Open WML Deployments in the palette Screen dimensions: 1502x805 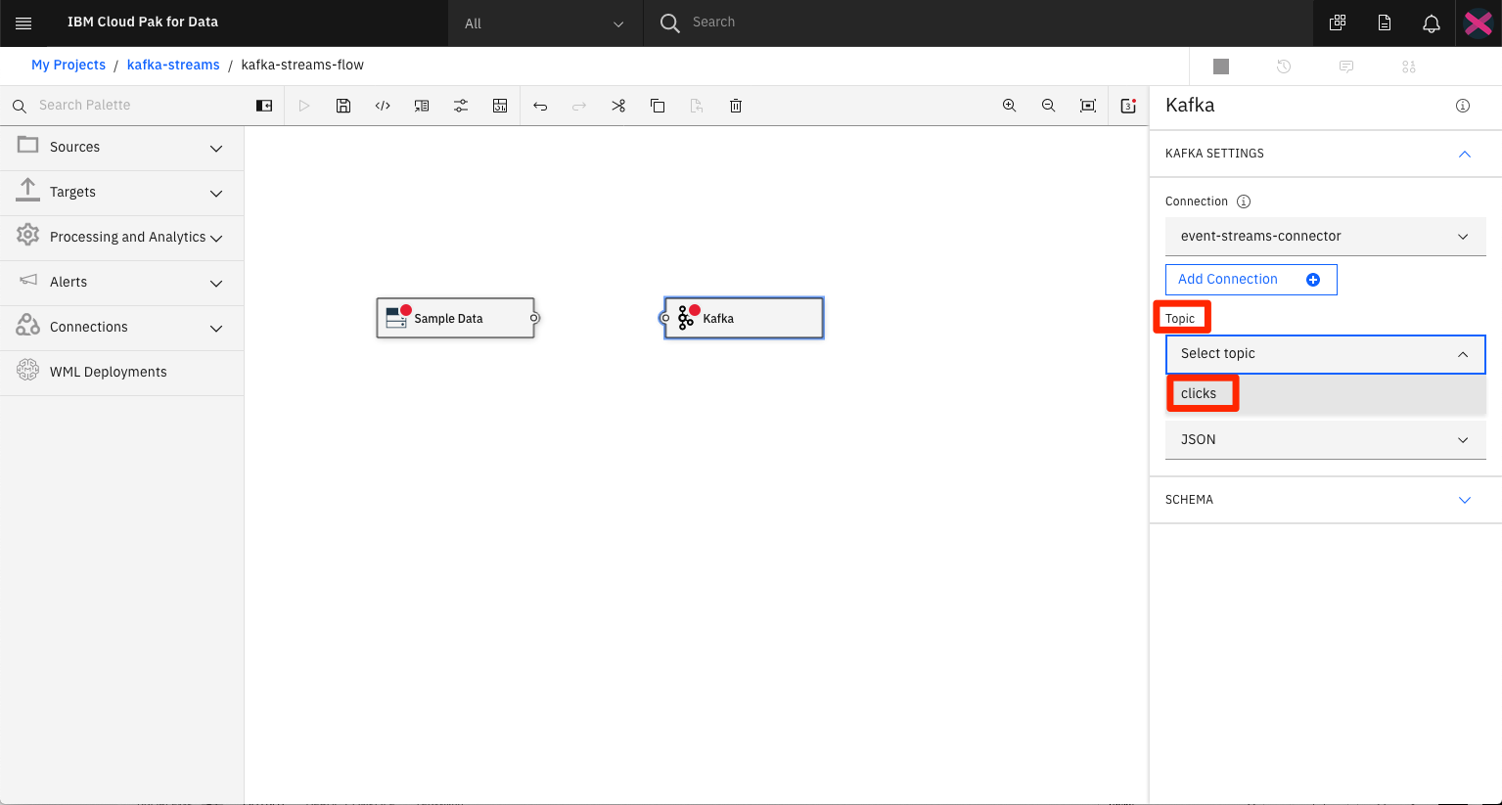[x=121, y=373]
